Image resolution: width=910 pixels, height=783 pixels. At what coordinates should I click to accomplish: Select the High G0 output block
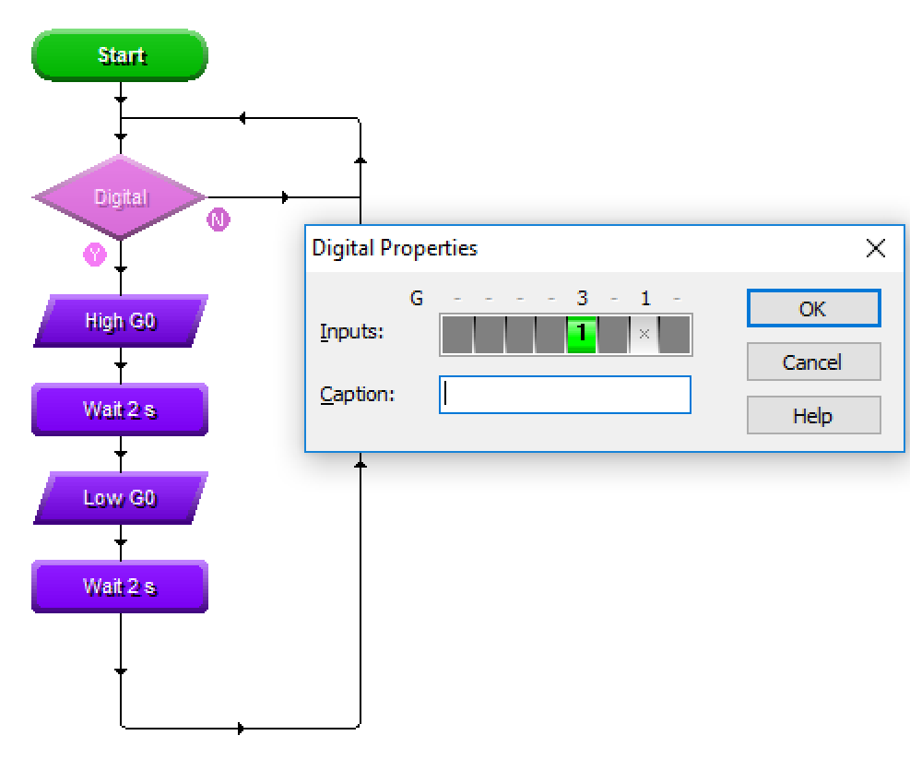coord(120,321)
